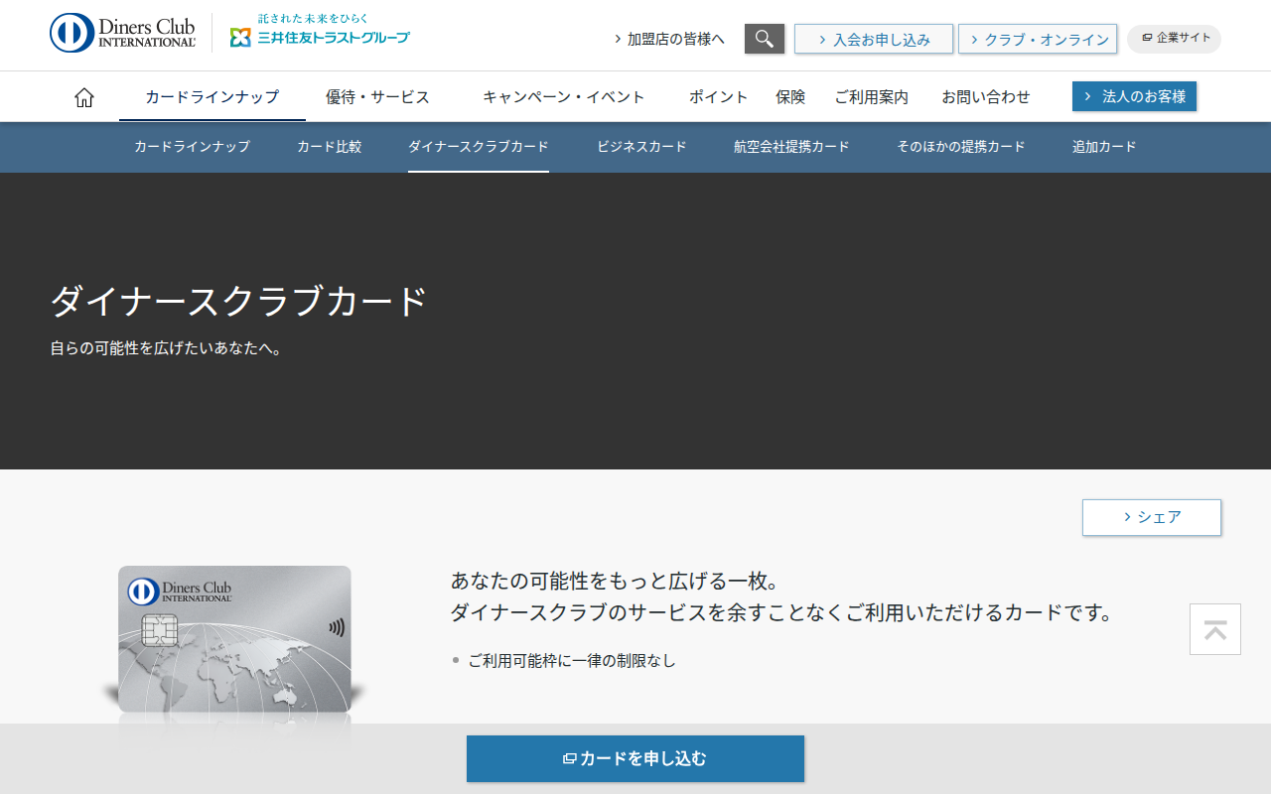Open クラブ・オンライン login page

tap(1038, 39)
